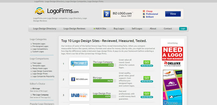The height and width of the screenshot is (105, 217).
Task: Click The Logo Company title link
Action: (x=103, y=62)
